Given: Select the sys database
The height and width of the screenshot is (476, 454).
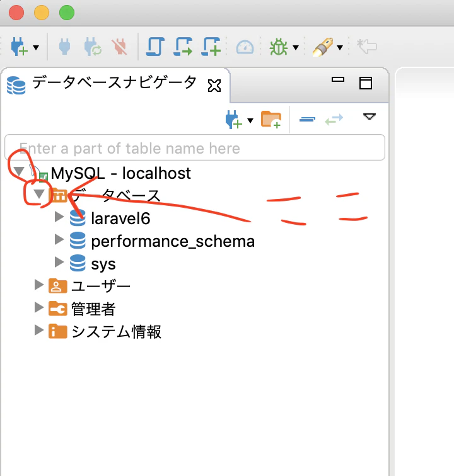Looking at the screenshot, I should click(x=103, y=264).
